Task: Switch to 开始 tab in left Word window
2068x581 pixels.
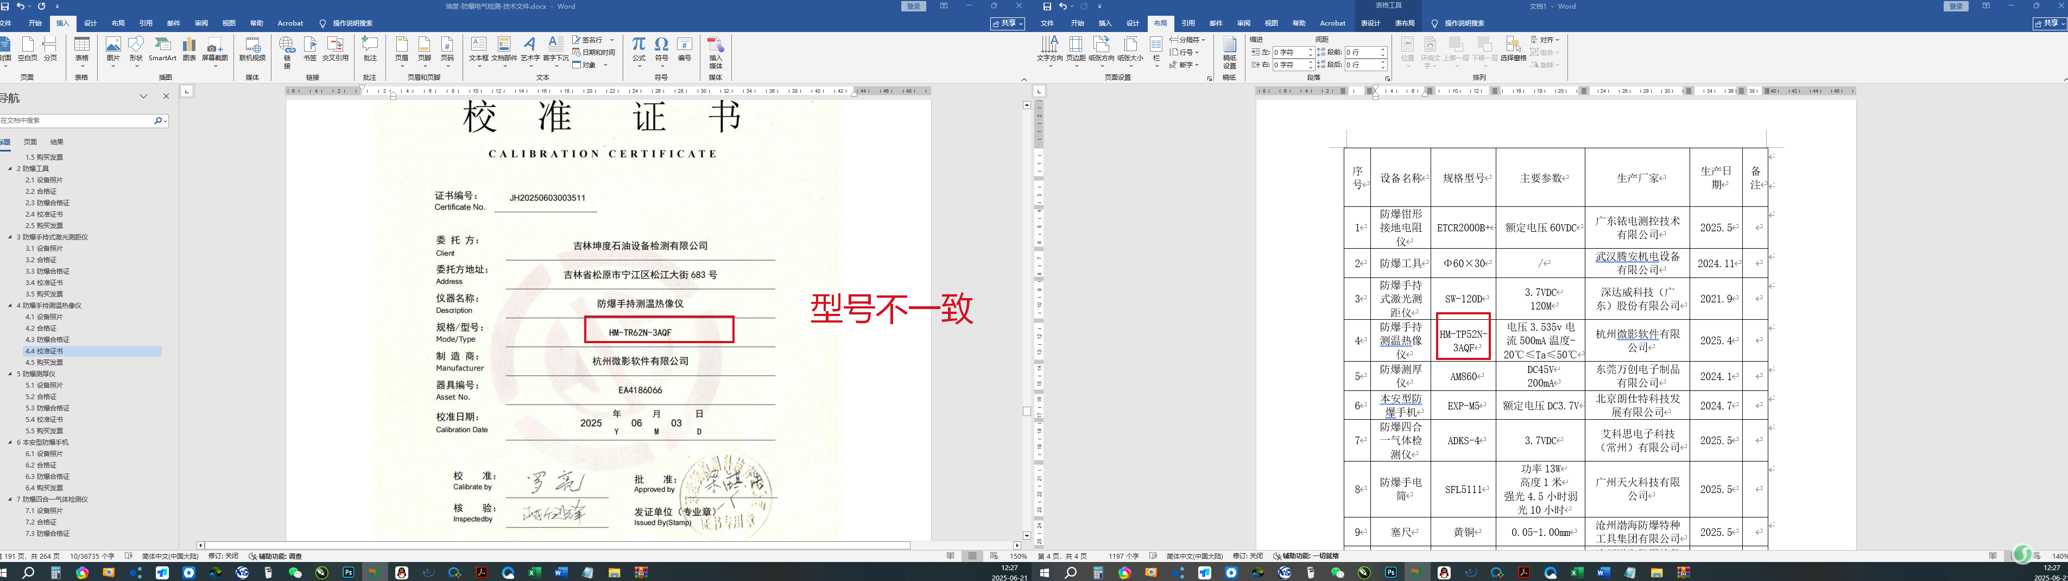Action: coord(35,23)
